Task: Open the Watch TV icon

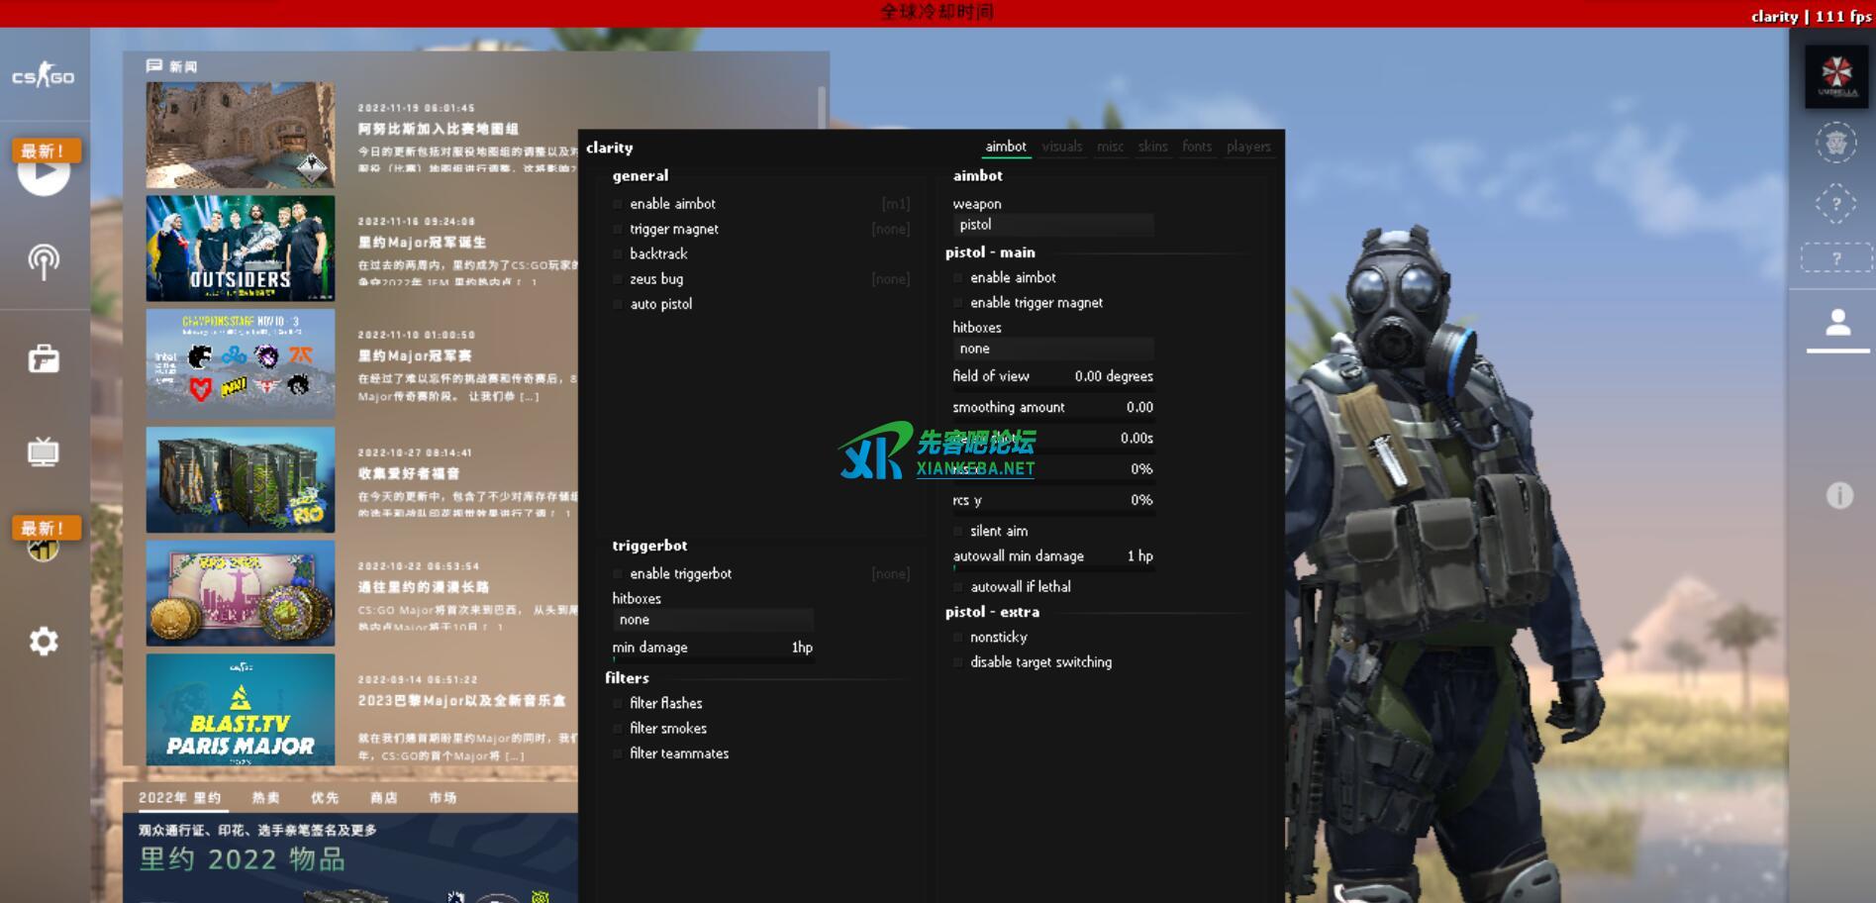Action: click(x=43, y=452)
